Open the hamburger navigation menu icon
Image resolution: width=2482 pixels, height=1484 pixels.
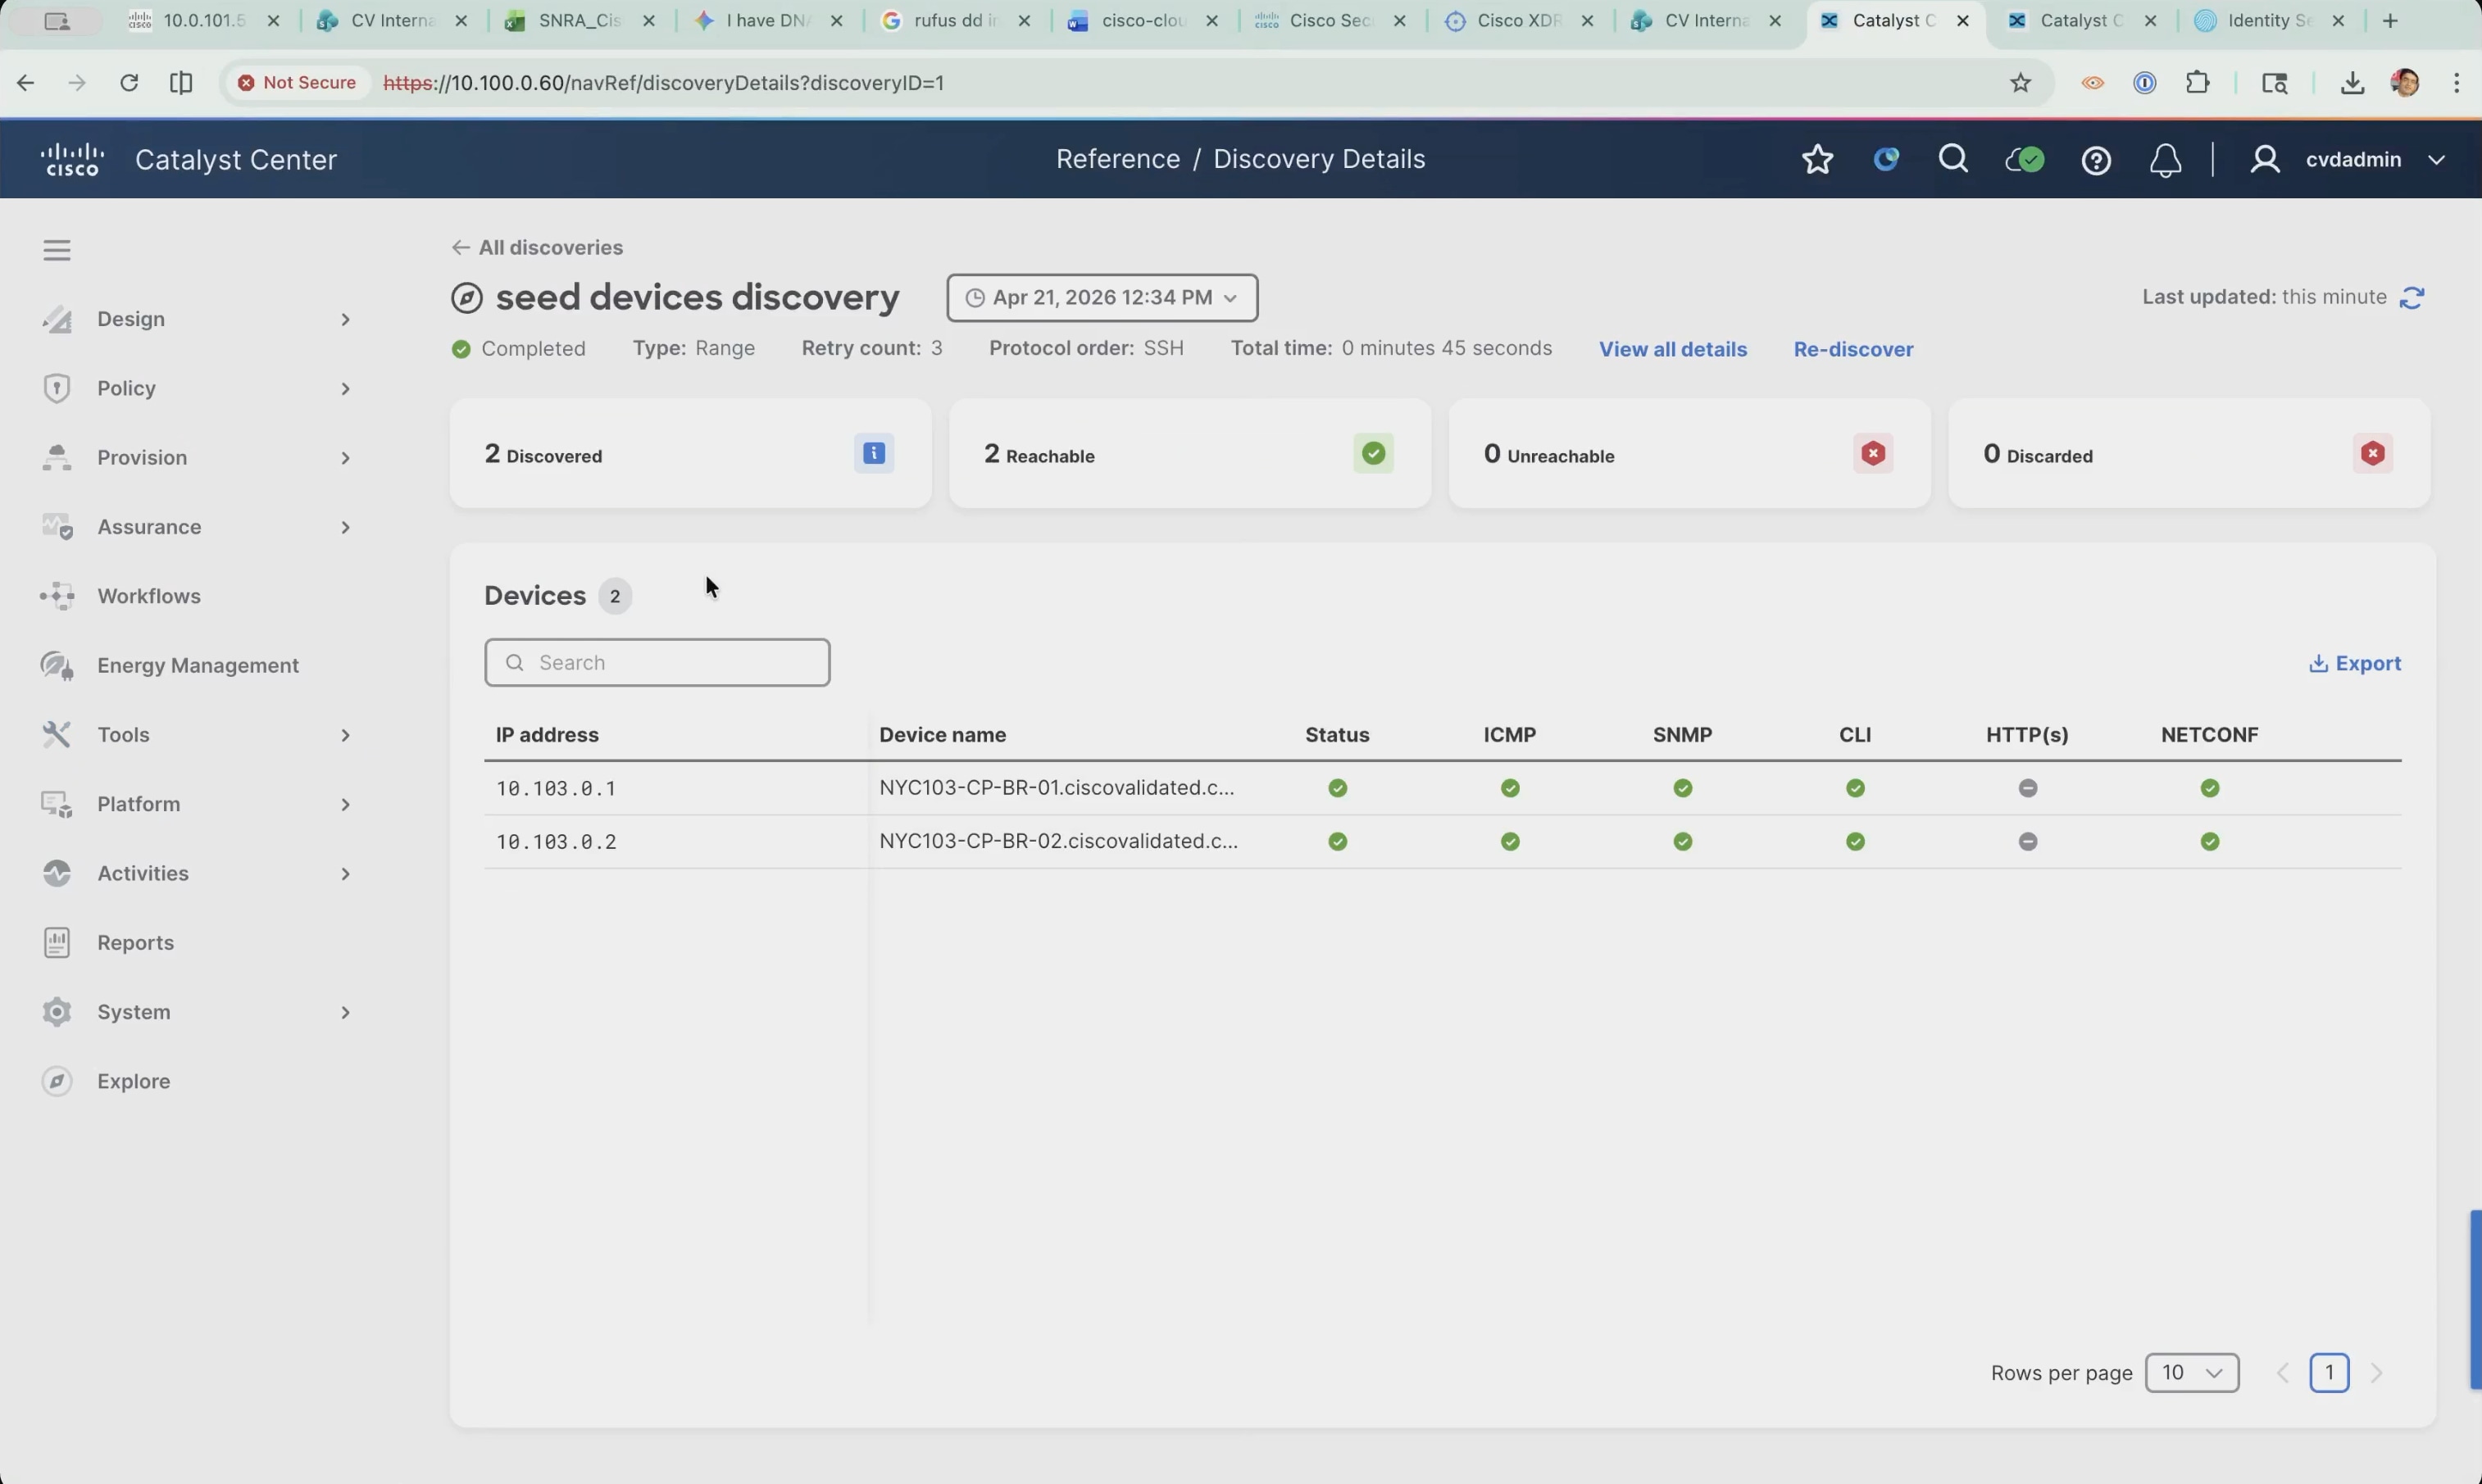[57, 250]
